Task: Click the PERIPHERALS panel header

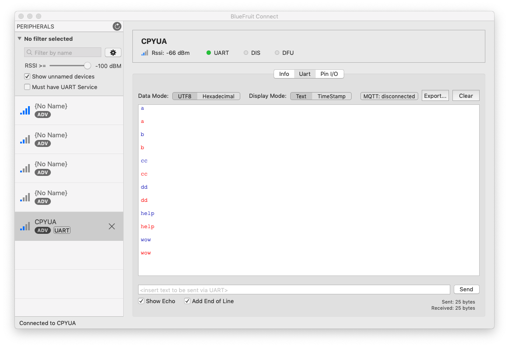Action: tap(36, 27)
